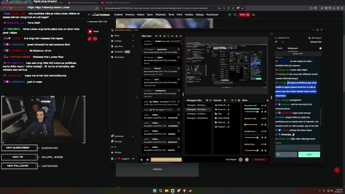The image size is (345, 194).
Task: Replay the fredksl 510 bits alert
Action: tap(178, 41)
